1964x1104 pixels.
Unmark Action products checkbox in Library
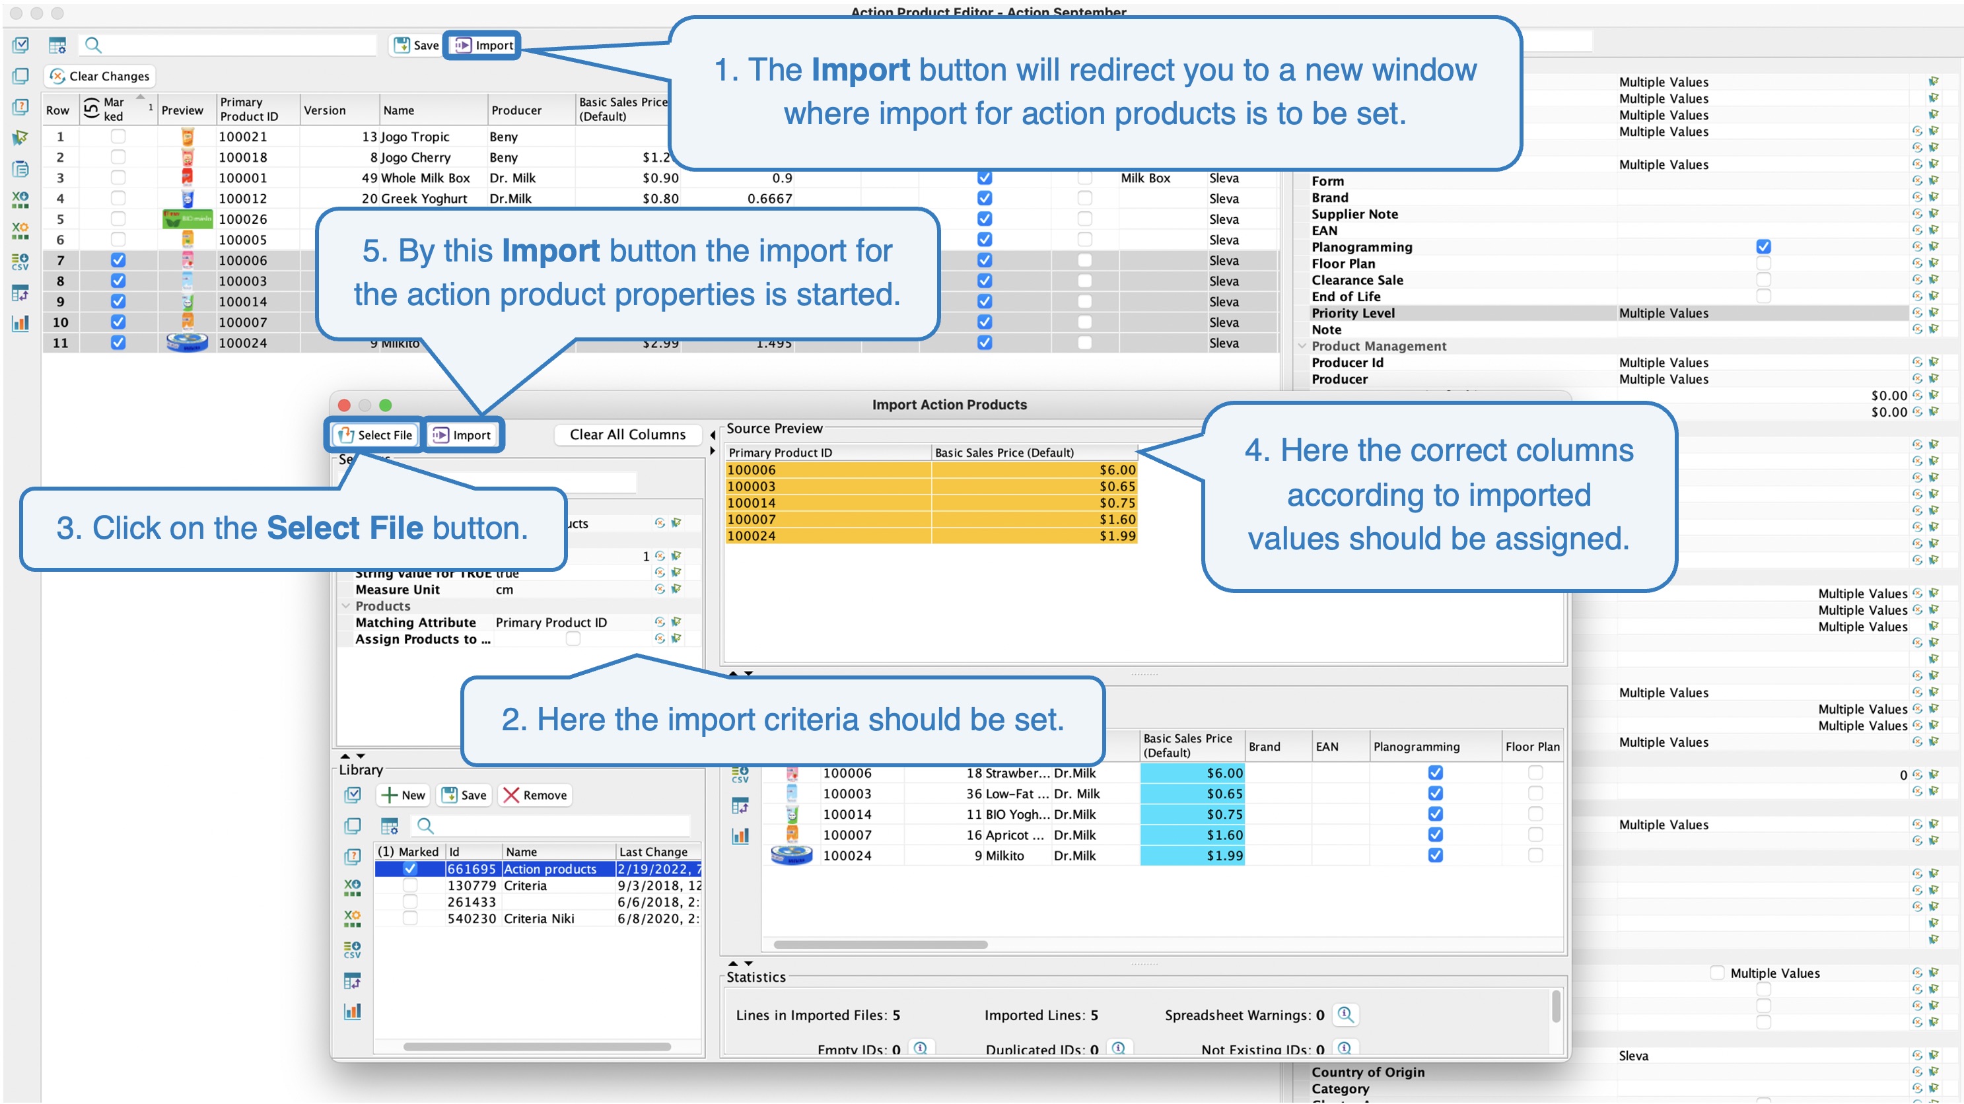(410, 868)
